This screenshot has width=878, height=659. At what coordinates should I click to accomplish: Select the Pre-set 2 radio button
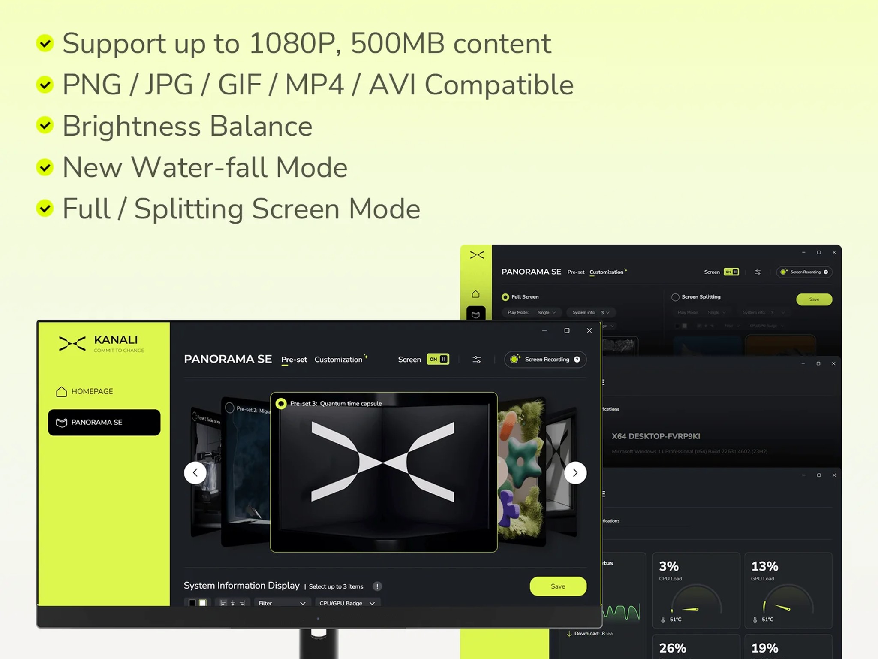pyautogui.click(x=230, y=408)
